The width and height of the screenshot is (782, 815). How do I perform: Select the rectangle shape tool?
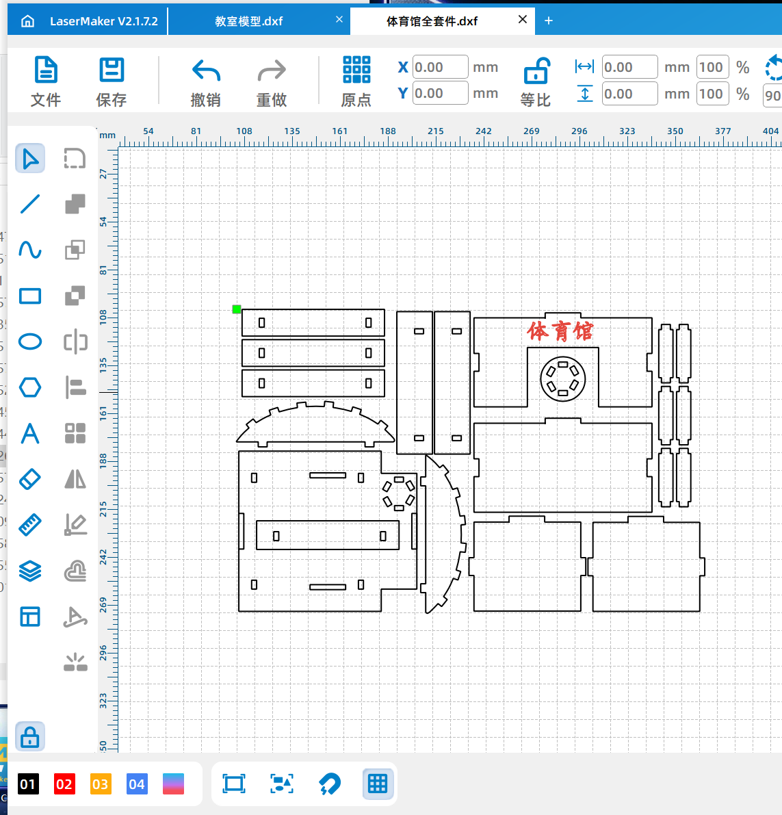point(30,296)
